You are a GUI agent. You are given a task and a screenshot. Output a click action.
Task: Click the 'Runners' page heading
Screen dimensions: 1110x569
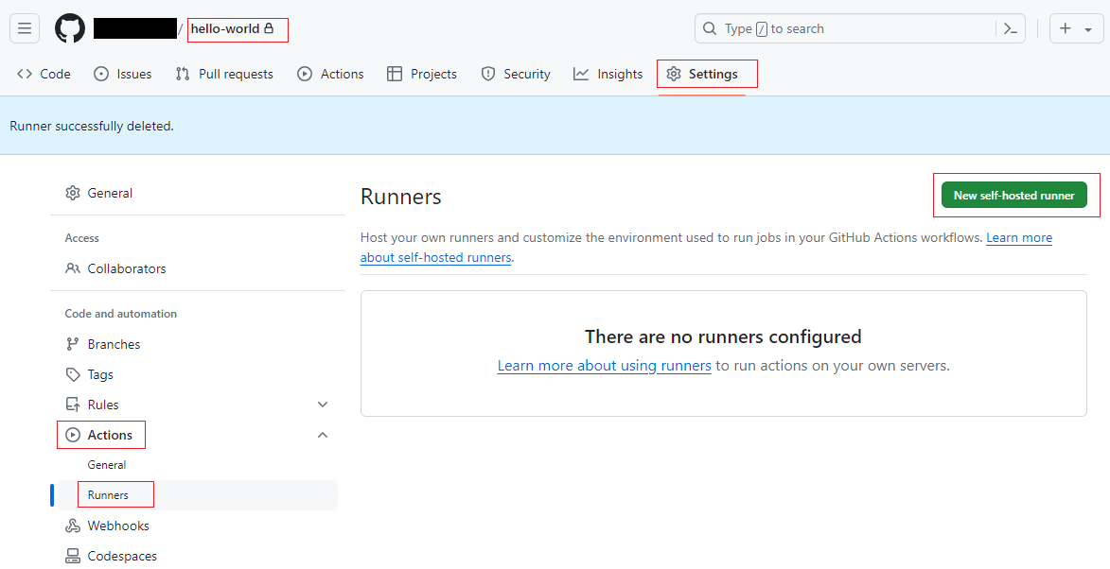[400, 197]
